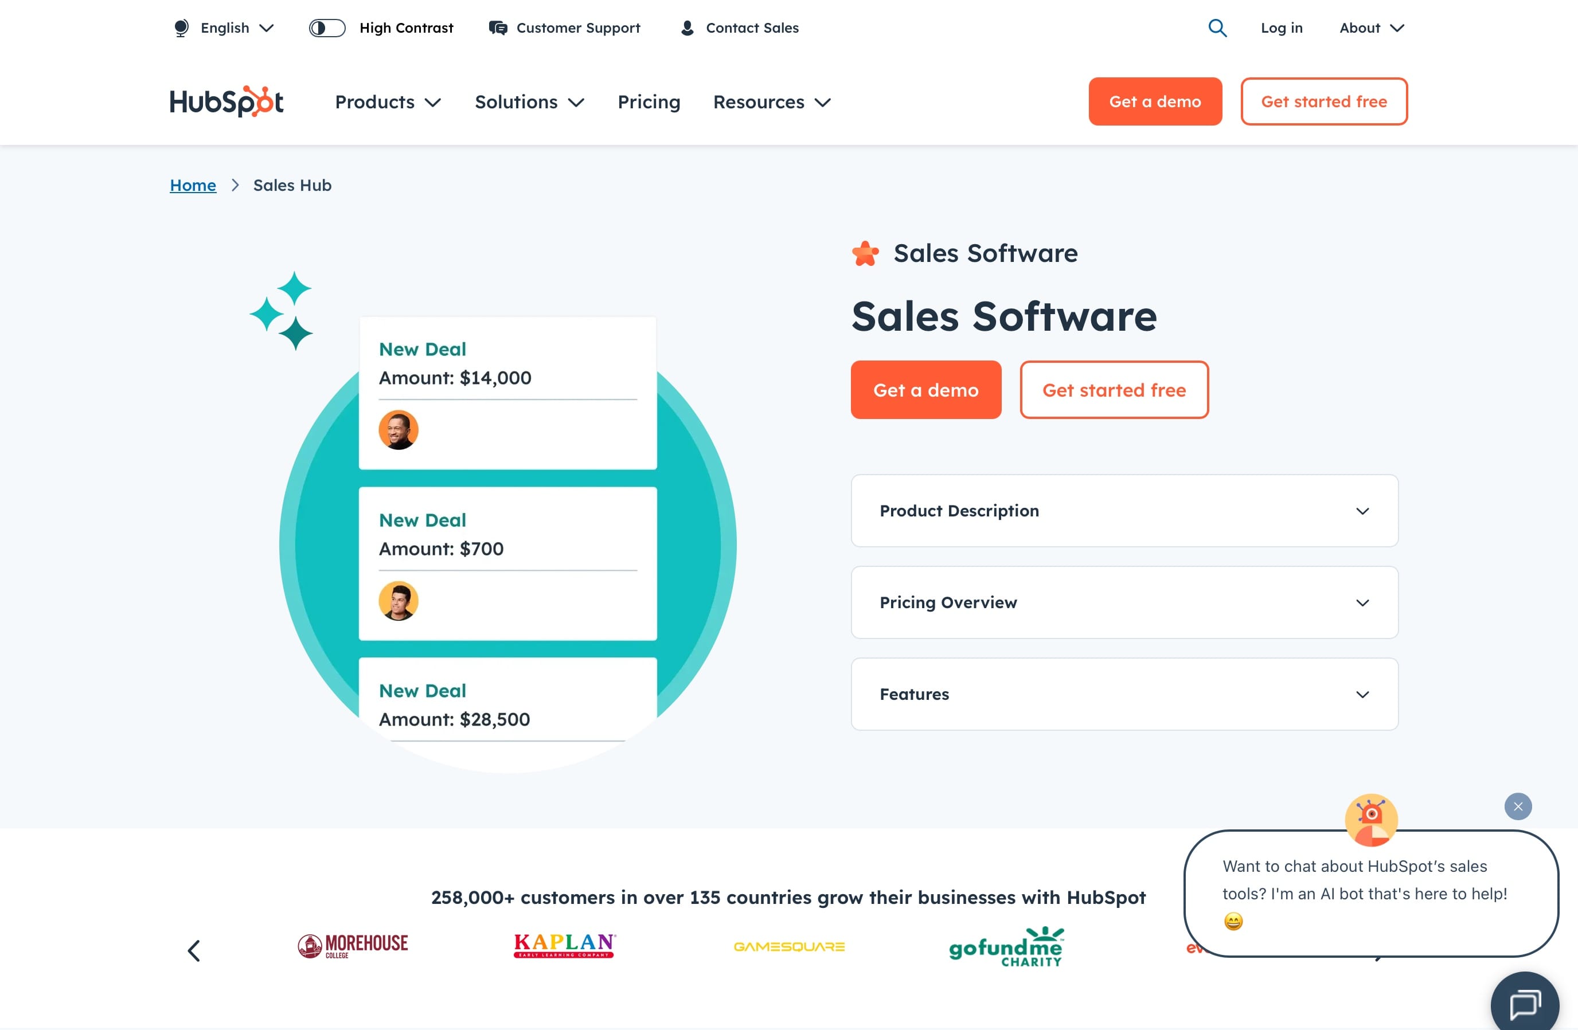
Task: Open the Resources menu
Action: [771, 101]
